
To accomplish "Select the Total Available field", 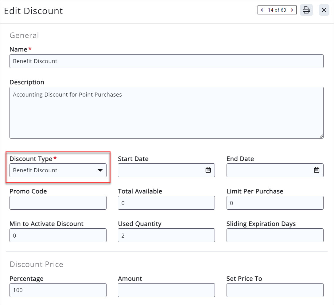I will pyautogui.click(x=166, y=203).
